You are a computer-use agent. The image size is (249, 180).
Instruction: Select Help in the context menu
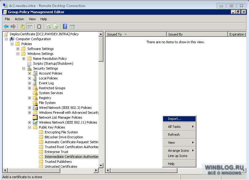coord(179,164)
